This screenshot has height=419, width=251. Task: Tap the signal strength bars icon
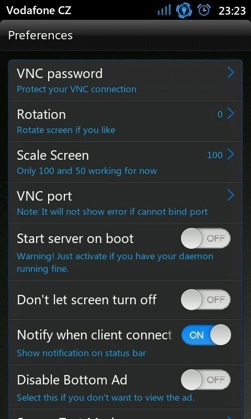(x=164, y=10)
